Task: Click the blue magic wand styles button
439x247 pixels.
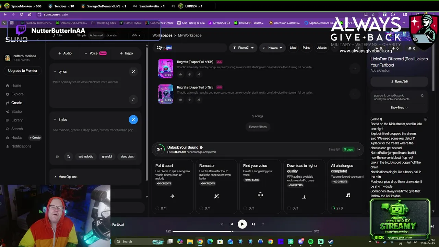Action: click(x=133, y=119)
